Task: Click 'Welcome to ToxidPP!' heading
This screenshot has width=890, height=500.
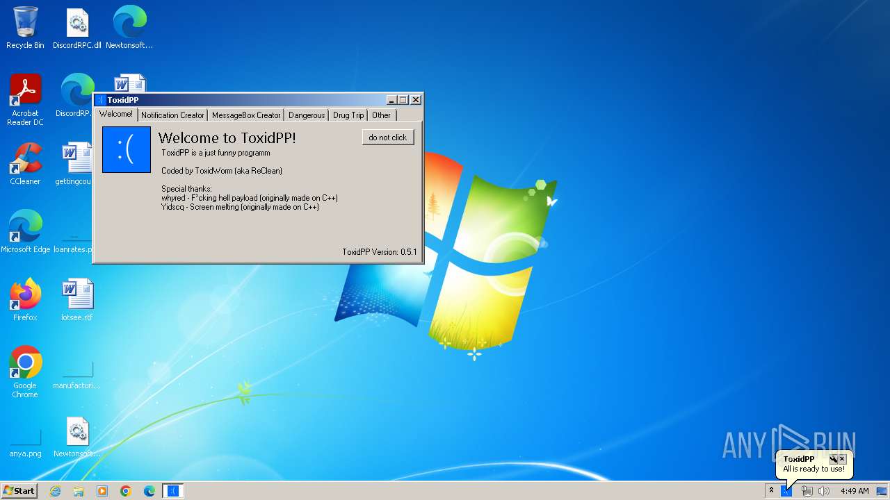Action: click(227, 137)
